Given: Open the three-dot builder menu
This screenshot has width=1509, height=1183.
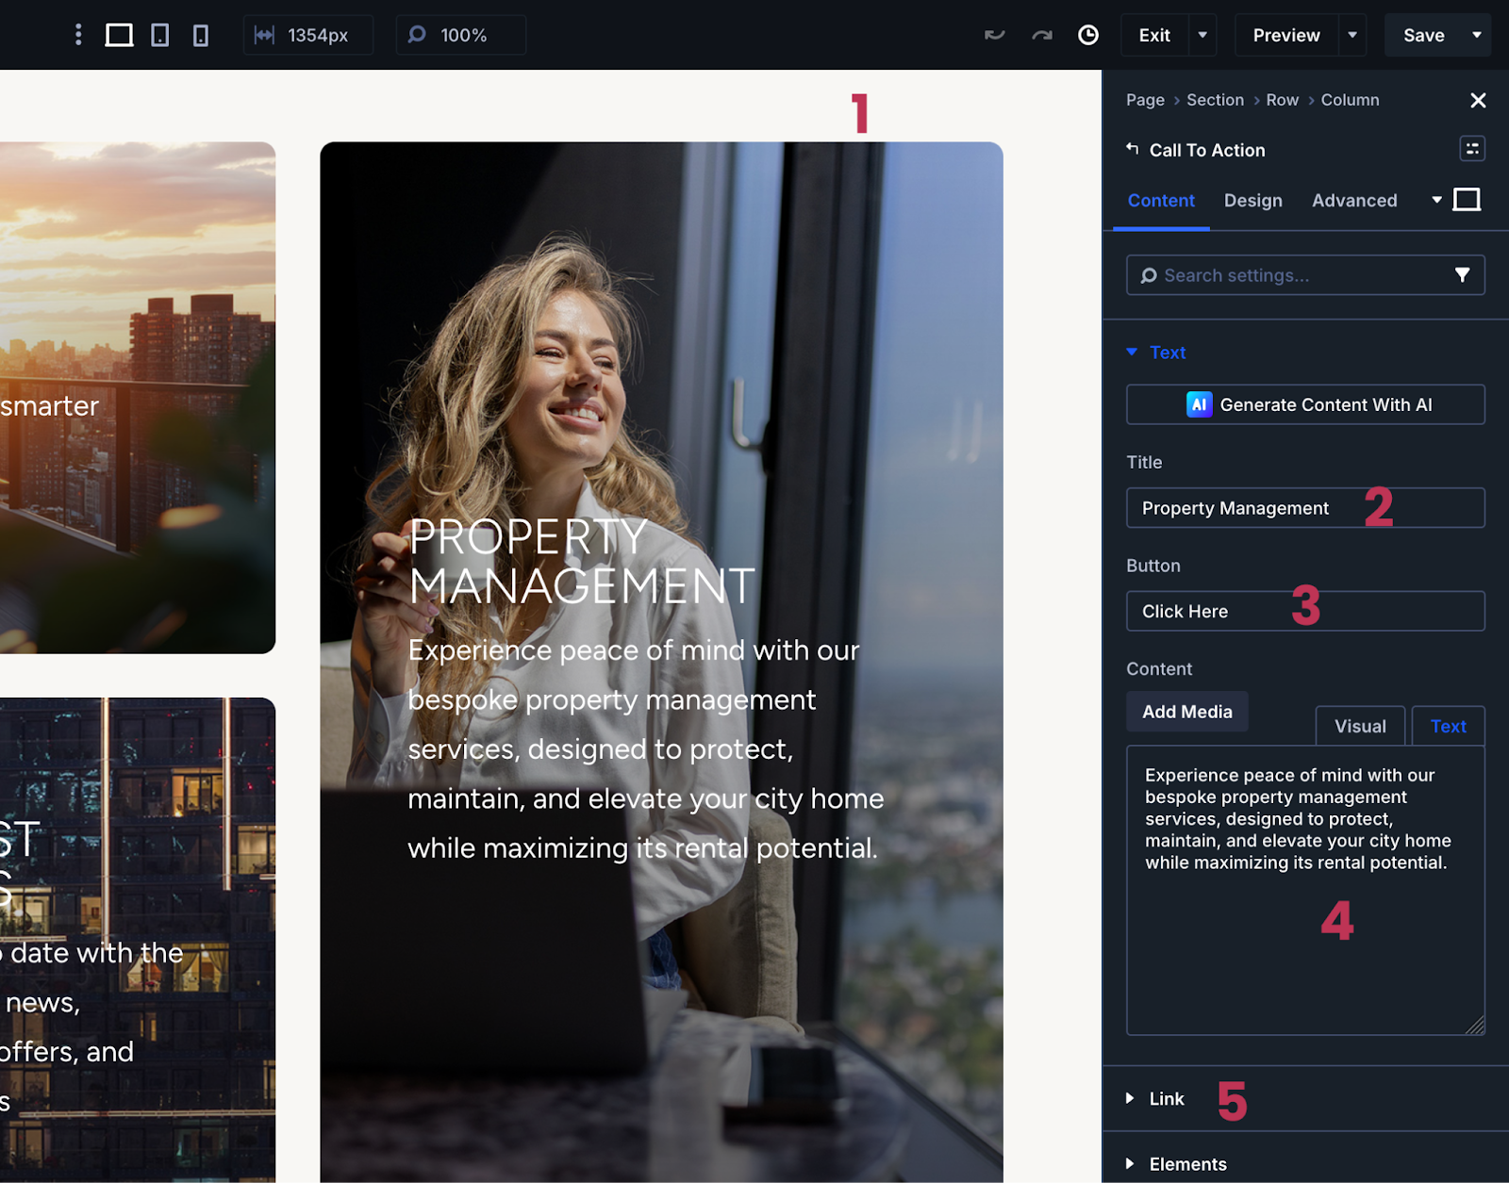Looking at the screenshot, I should pos(78,35).
